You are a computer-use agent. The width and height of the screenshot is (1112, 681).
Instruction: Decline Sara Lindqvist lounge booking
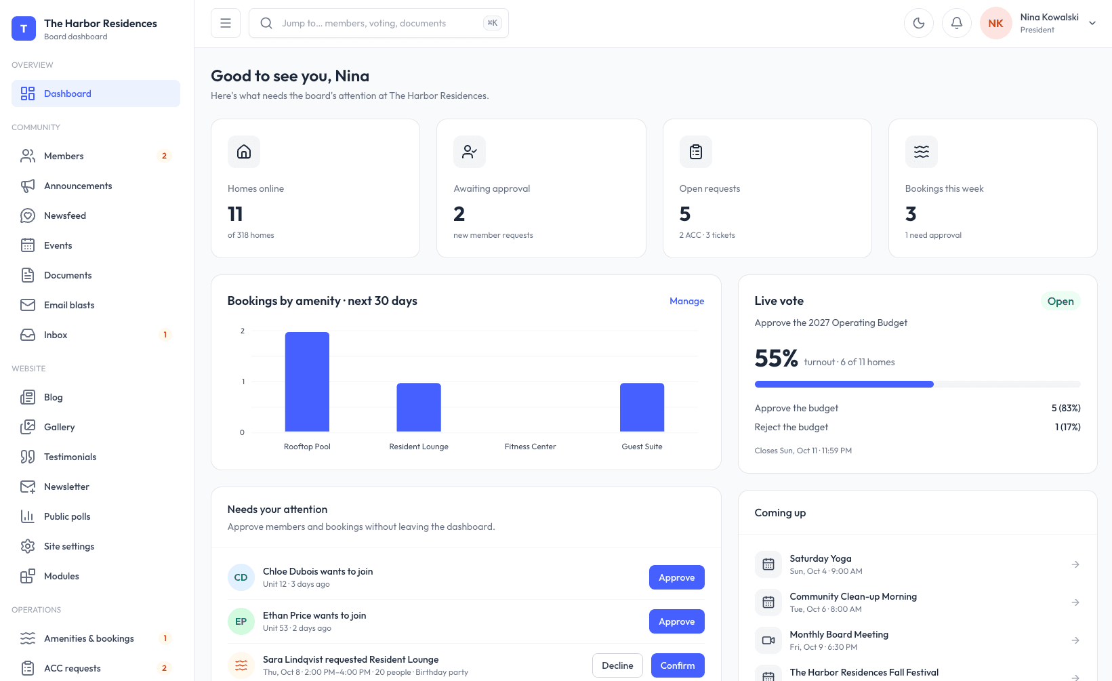click(617, 665)
